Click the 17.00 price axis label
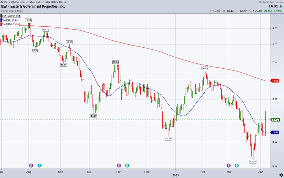The height and width of the screenshot is (178, 284). click(x=275, y=62)
